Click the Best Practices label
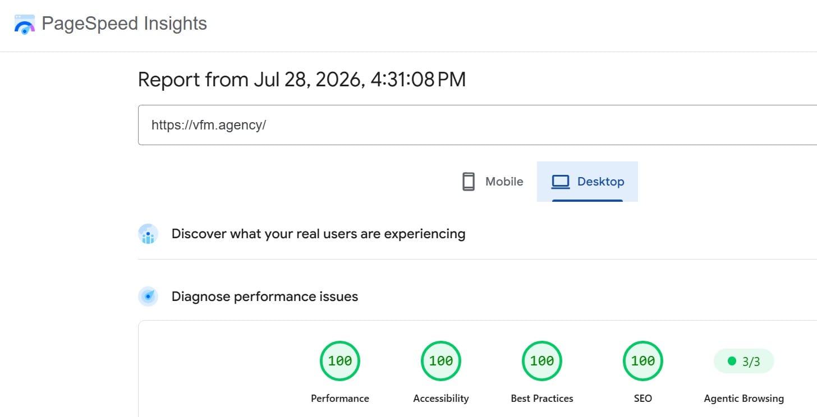The image size is (817, 417). [542, 399]
